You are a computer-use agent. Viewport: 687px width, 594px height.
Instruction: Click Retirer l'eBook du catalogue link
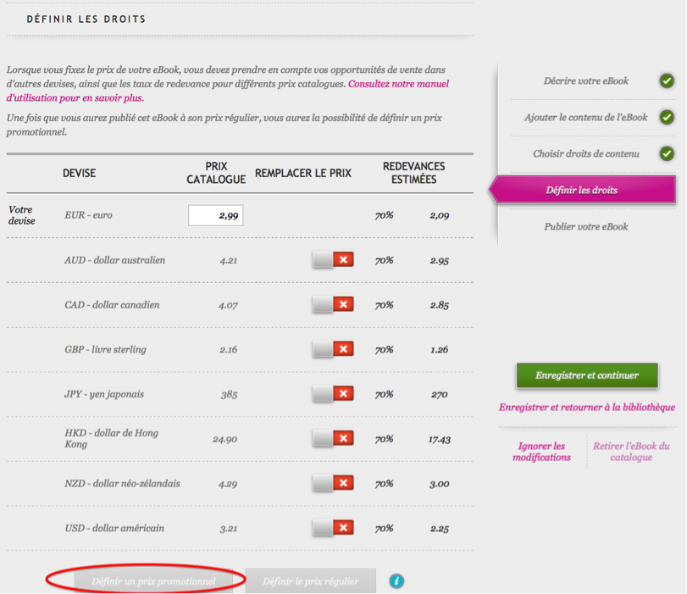point(631,452)
